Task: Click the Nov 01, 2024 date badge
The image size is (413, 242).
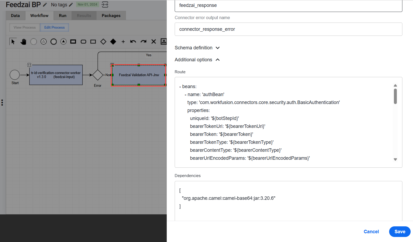Action: (x=87, y=5)
